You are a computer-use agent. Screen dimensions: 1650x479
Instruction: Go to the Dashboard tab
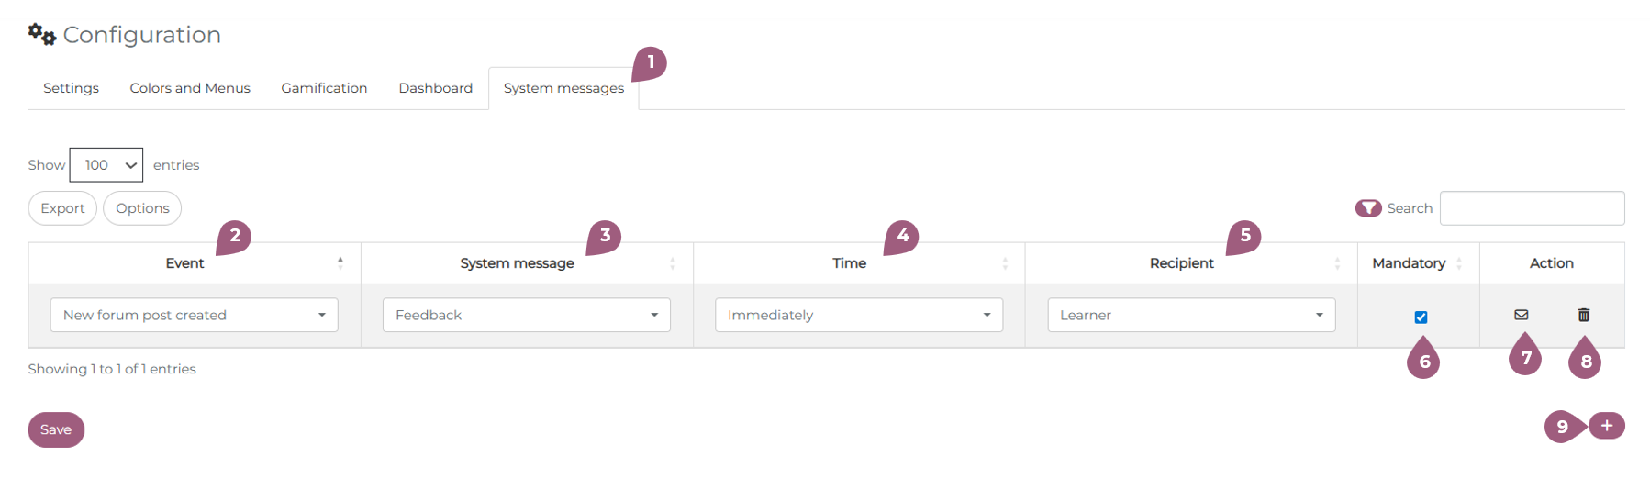(x=435, y=88)
